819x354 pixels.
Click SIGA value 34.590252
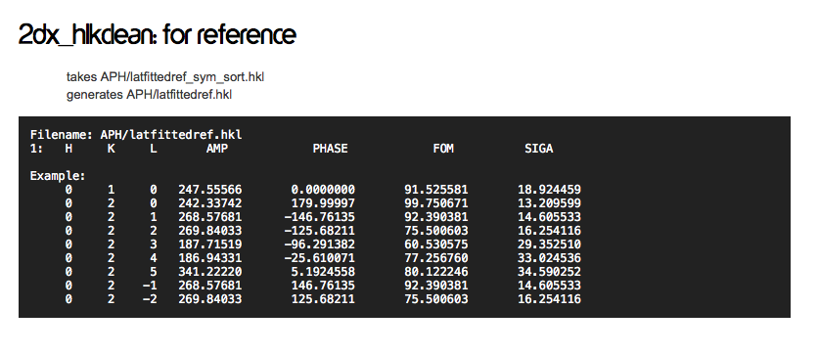549,272
